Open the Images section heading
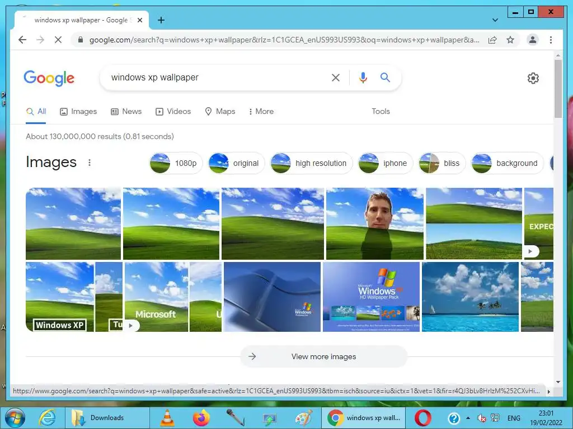The width and height of the screenshot is (573, 429). click(51, 163)
